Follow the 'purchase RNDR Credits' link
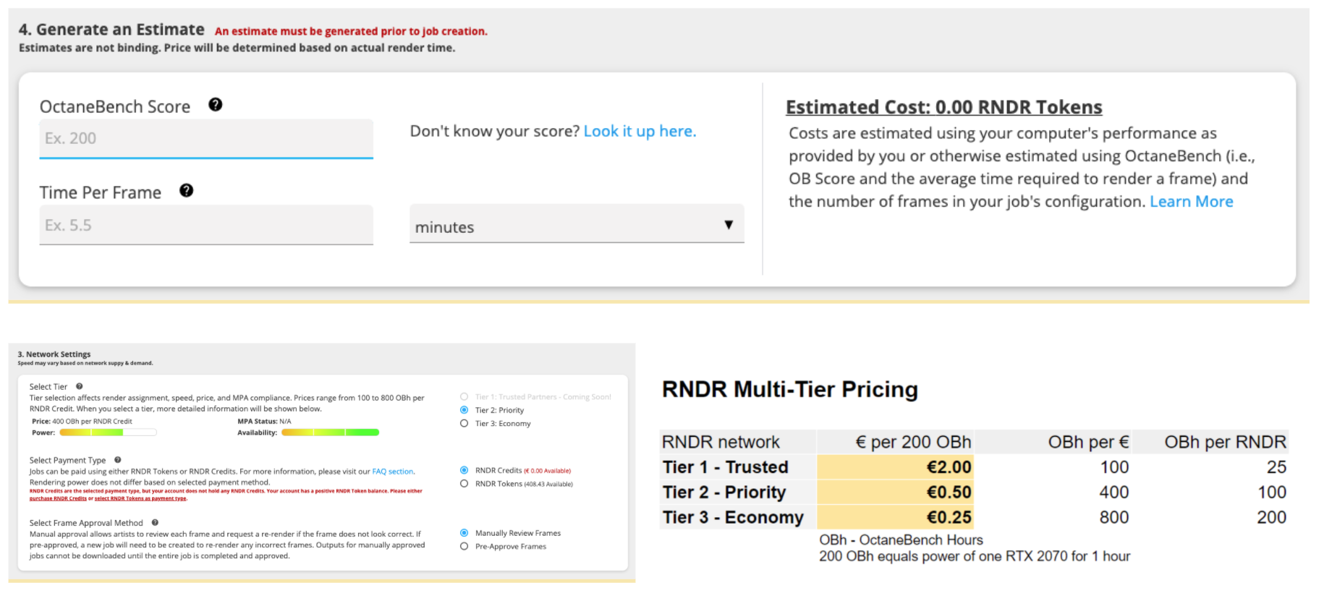Image resolution: width=1324 pixels, height=593 pixels. point(58,498)
